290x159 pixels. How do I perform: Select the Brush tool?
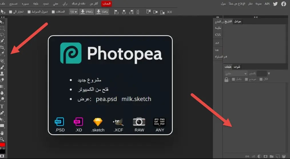(2, 67)
